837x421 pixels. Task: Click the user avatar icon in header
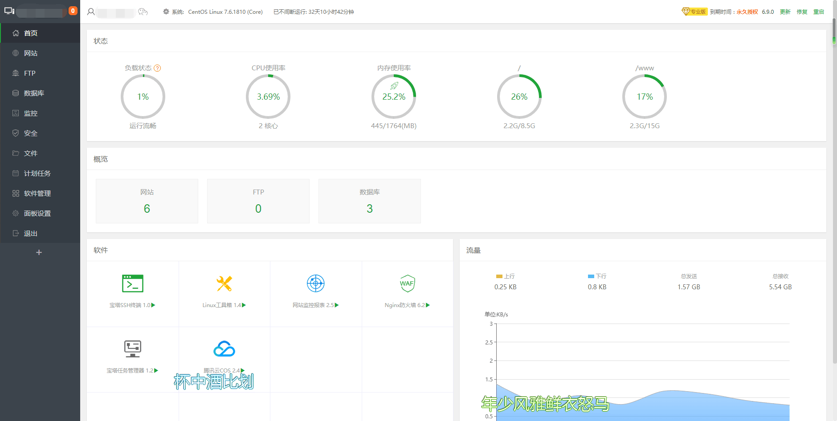pyautogui.click(x=91, y=12)
